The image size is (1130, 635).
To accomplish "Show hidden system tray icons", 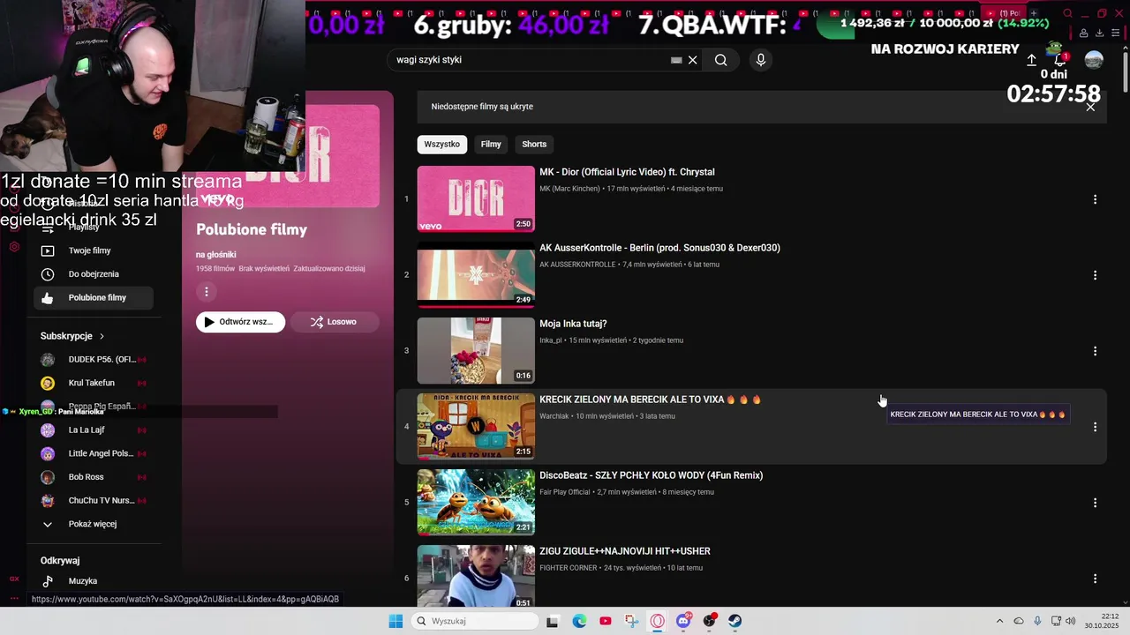I will coord(999,621).
